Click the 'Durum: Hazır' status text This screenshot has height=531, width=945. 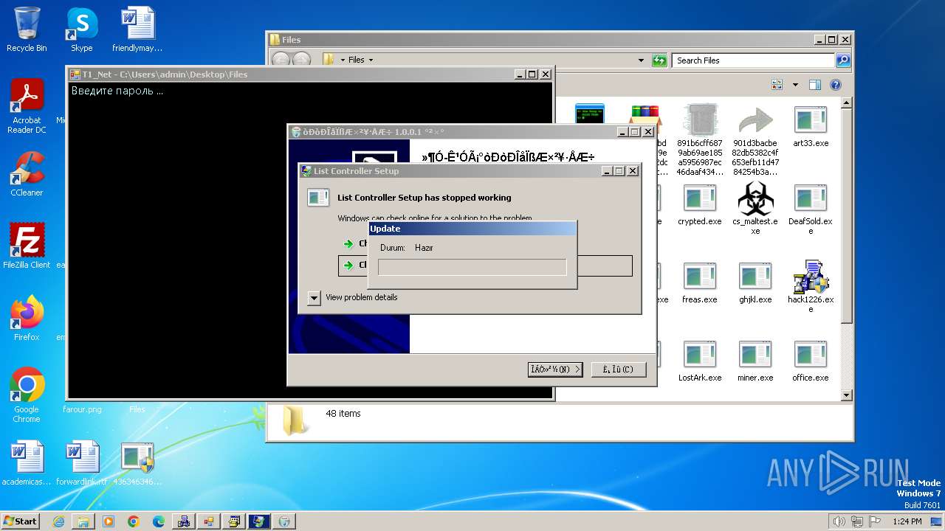click(407, 248)
